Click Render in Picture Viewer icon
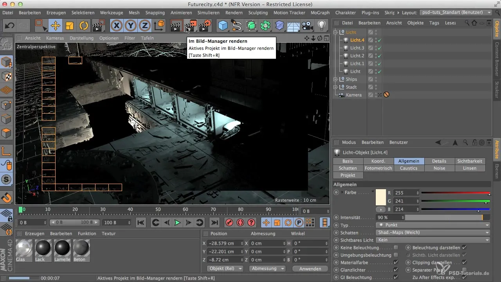 (x=191, y=26)
